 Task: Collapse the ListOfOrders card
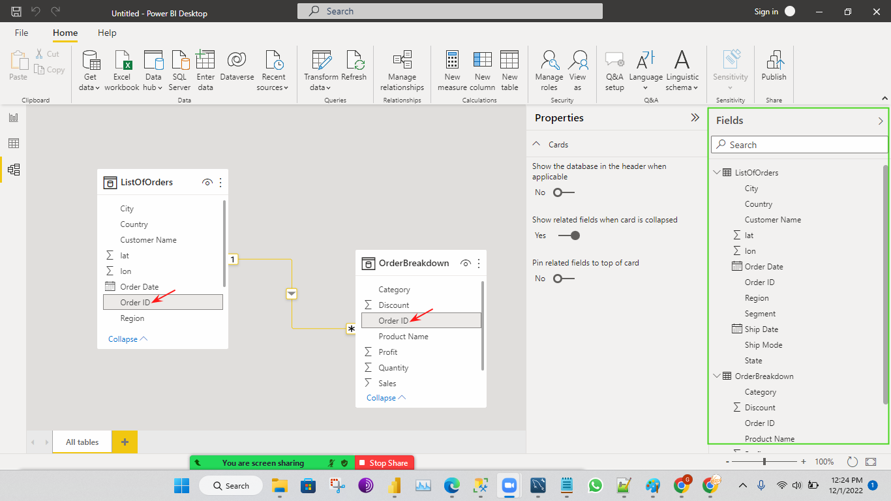coord(128,339)
